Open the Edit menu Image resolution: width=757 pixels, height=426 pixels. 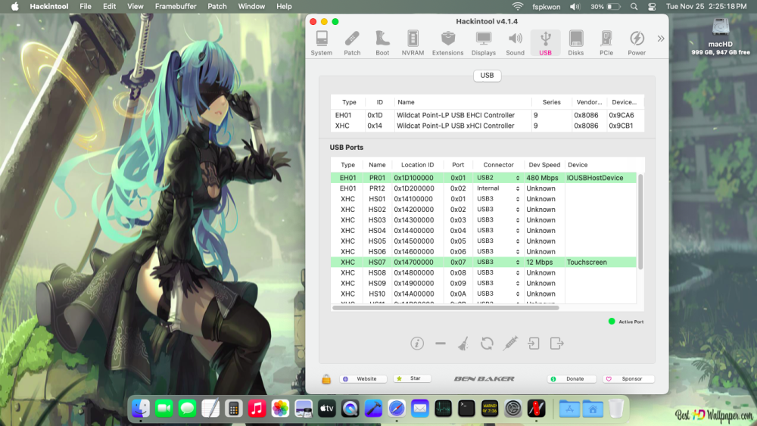(109, 6)
